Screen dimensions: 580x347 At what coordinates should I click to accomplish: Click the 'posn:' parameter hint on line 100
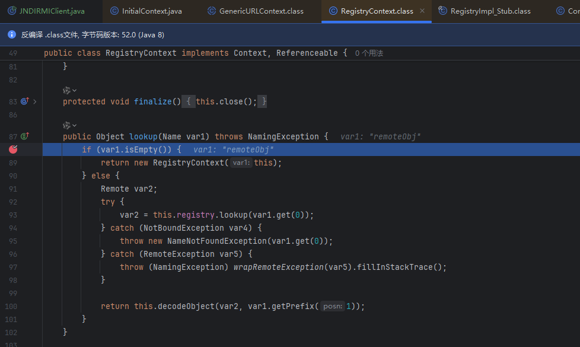333,306
